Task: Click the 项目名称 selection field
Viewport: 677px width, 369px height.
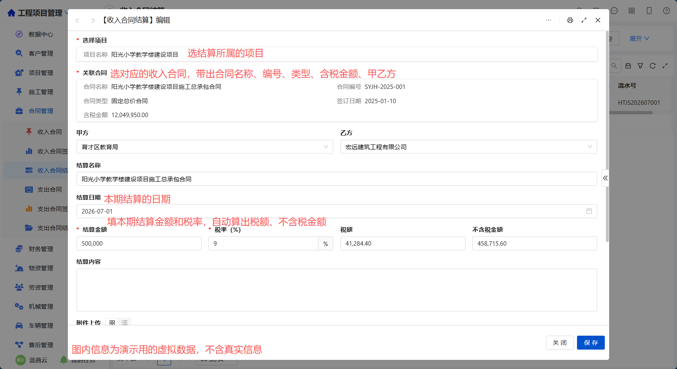Action: point(337,54)
